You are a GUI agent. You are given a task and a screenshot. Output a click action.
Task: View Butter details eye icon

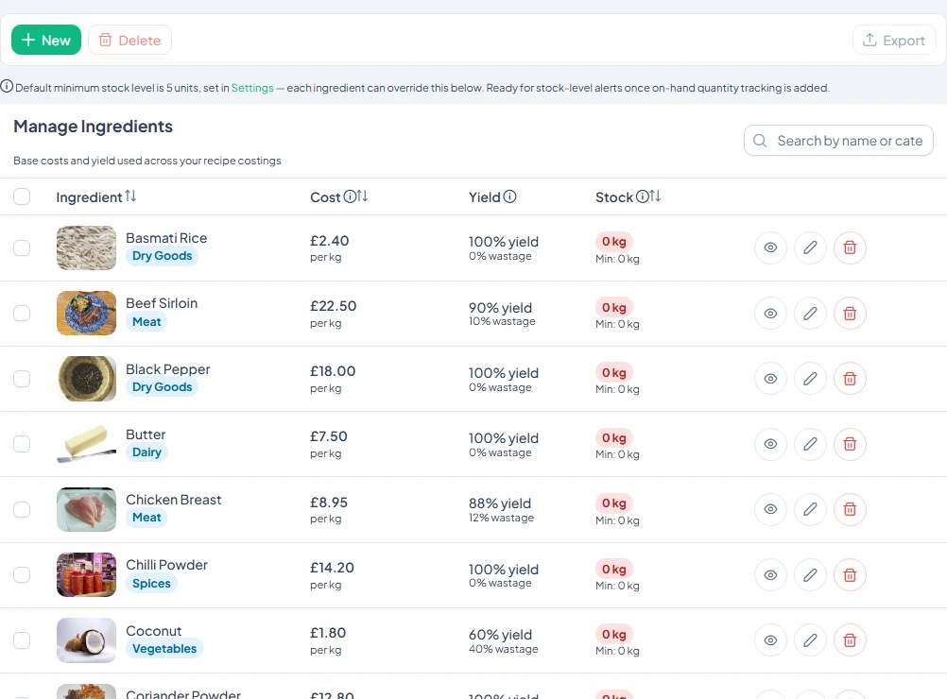tap(770, 444)
